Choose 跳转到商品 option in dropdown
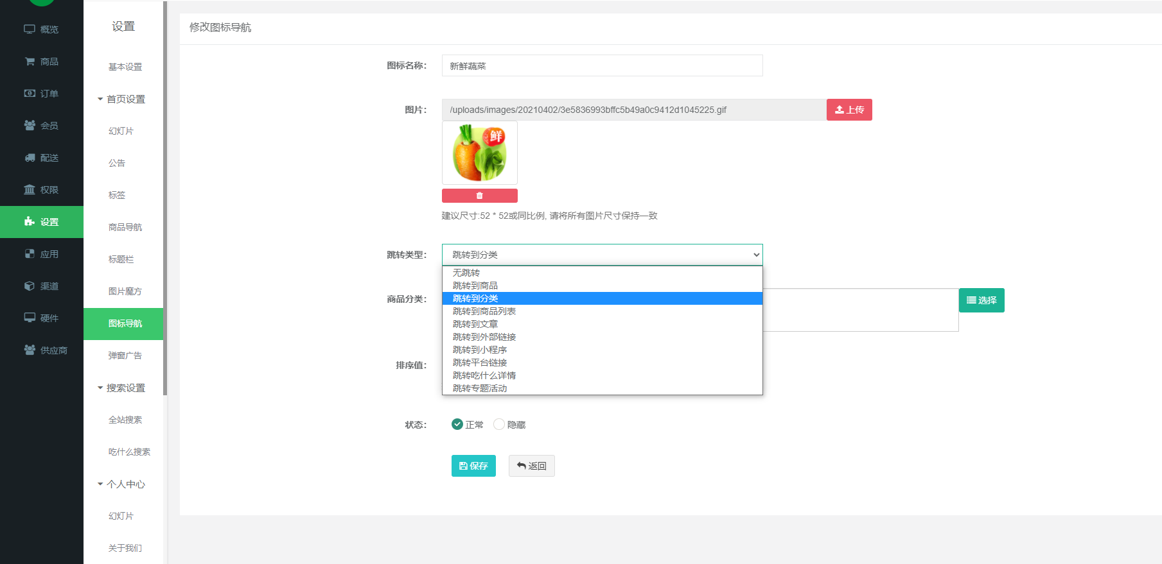Screen dimensions: 1162x564 click(x=603, y=286)
